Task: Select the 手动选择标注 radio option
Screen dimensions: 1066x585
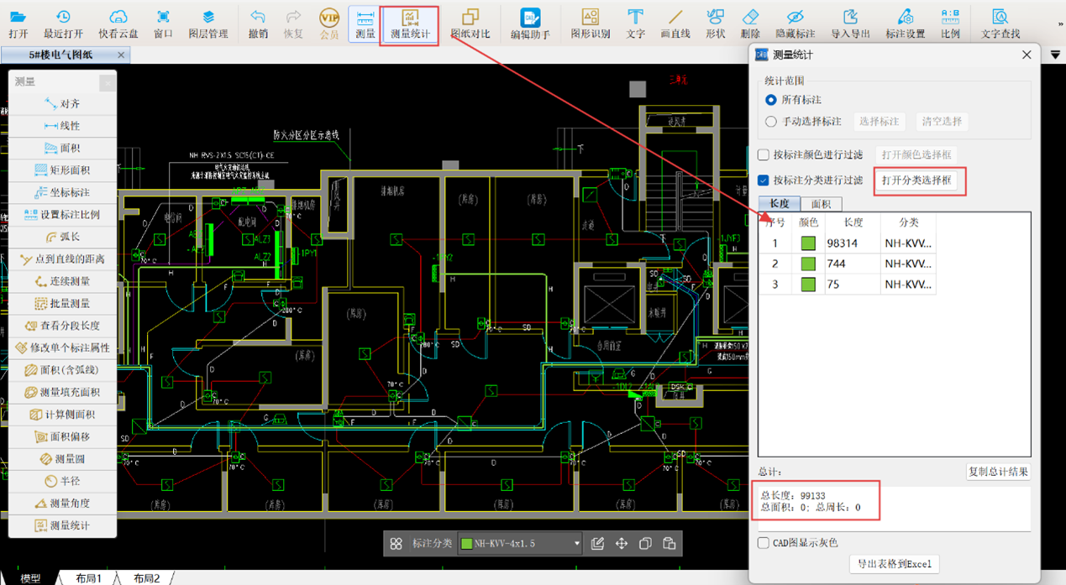Action: 771,122
